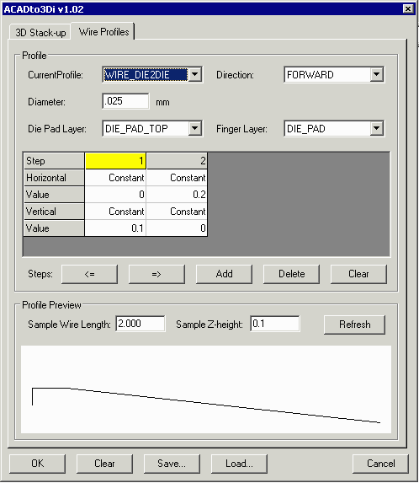
Task: Switch to the 3D Stack-up tab
Action: [x=40, y=32]
